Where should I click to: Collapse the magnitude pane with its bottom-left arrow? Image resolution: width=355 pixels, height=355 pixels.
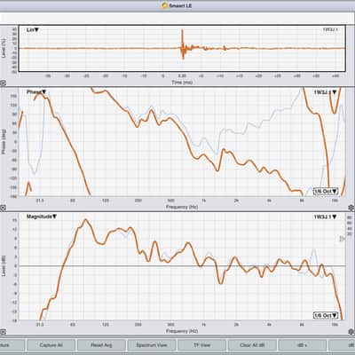click(x=3, y=332)
